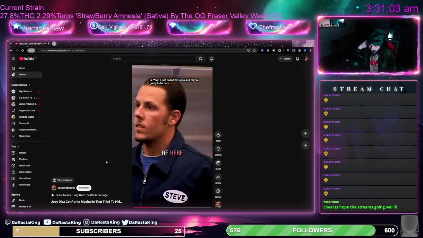Dislike the Short with thumbs-down
423x238 pixels.
tap(218, 149)
